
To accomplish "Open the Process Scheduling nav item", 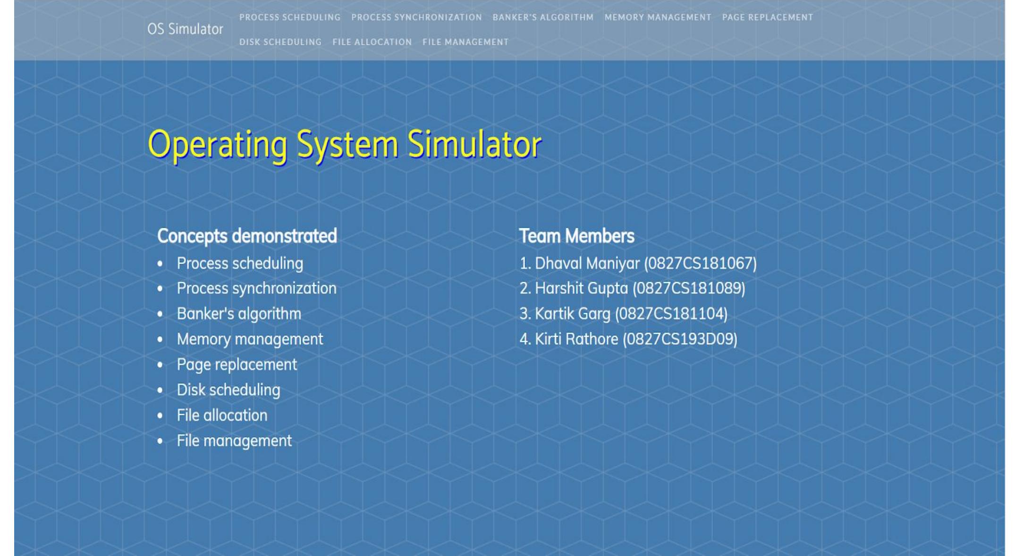I will [290, 17].
